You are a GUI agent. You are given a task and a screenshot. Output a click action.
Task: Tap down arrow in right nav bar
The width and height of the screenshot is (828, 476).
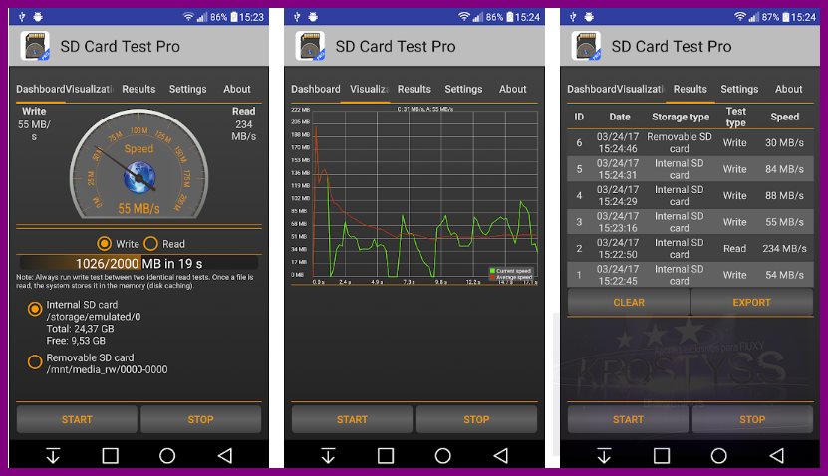point(604,455)
